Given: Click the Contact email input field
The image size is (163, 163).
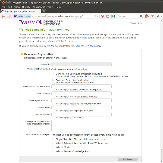Looking at the screenshot, I should [x=81, y=107].
